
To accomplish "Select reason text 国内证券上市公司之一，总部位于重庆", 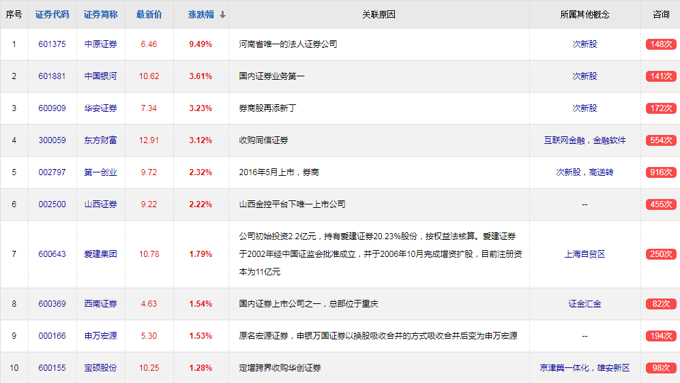I will pos(308,304).
